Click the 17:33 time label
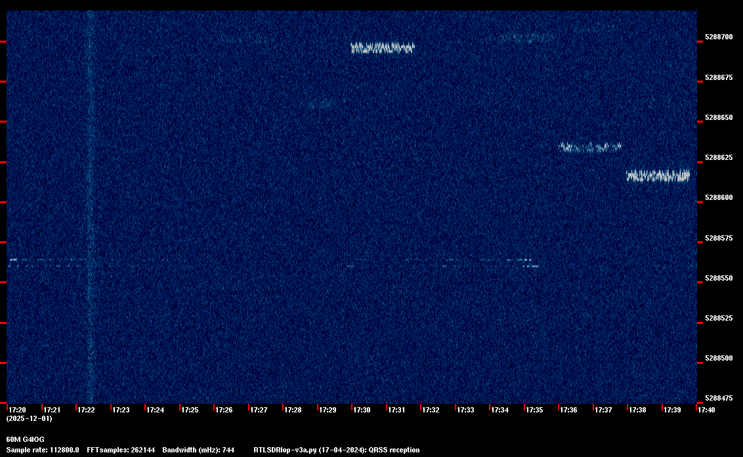The height and width of the screenshot is (457, 743). 465,410
